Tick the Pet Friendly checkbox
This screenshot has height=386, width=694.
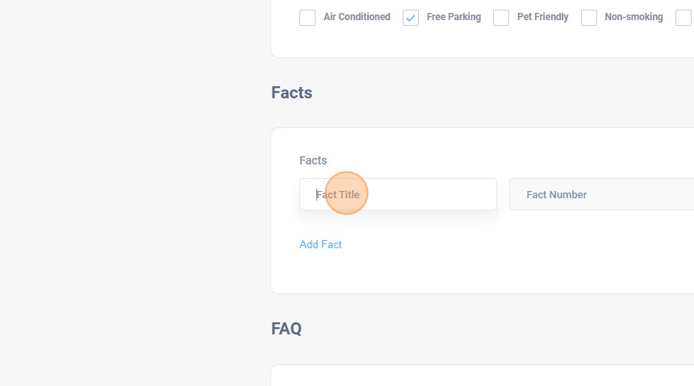click(x=501, y=18)
